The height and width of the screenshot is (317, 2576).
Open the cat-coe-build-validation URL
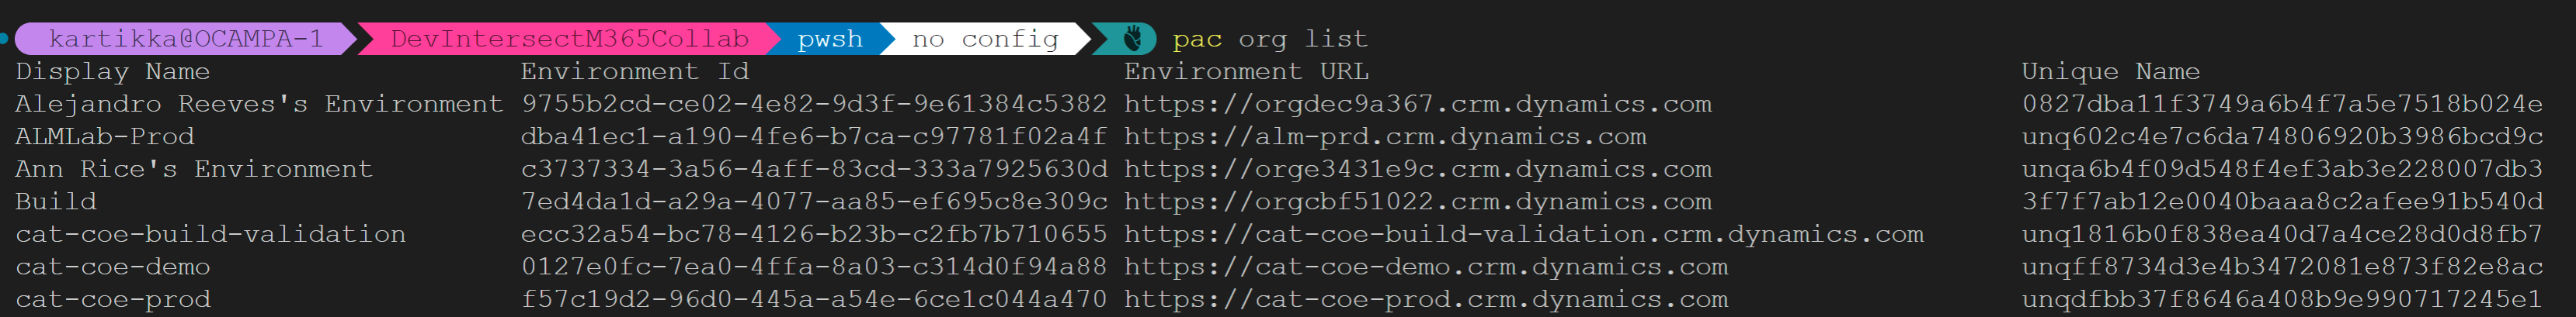pyautogui.click(x=1523, y=234)
